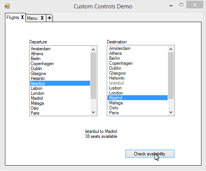This screenshot has height=171, width=206.
Task: Select Madrid in the Departure list
Action: (x=60, y=98)
